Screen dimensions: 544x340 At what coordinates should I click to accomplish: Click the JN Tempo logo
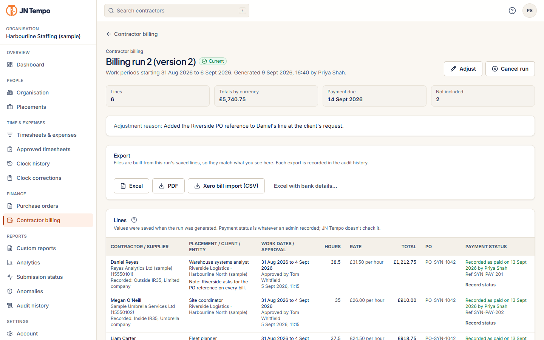click(28, 11)
